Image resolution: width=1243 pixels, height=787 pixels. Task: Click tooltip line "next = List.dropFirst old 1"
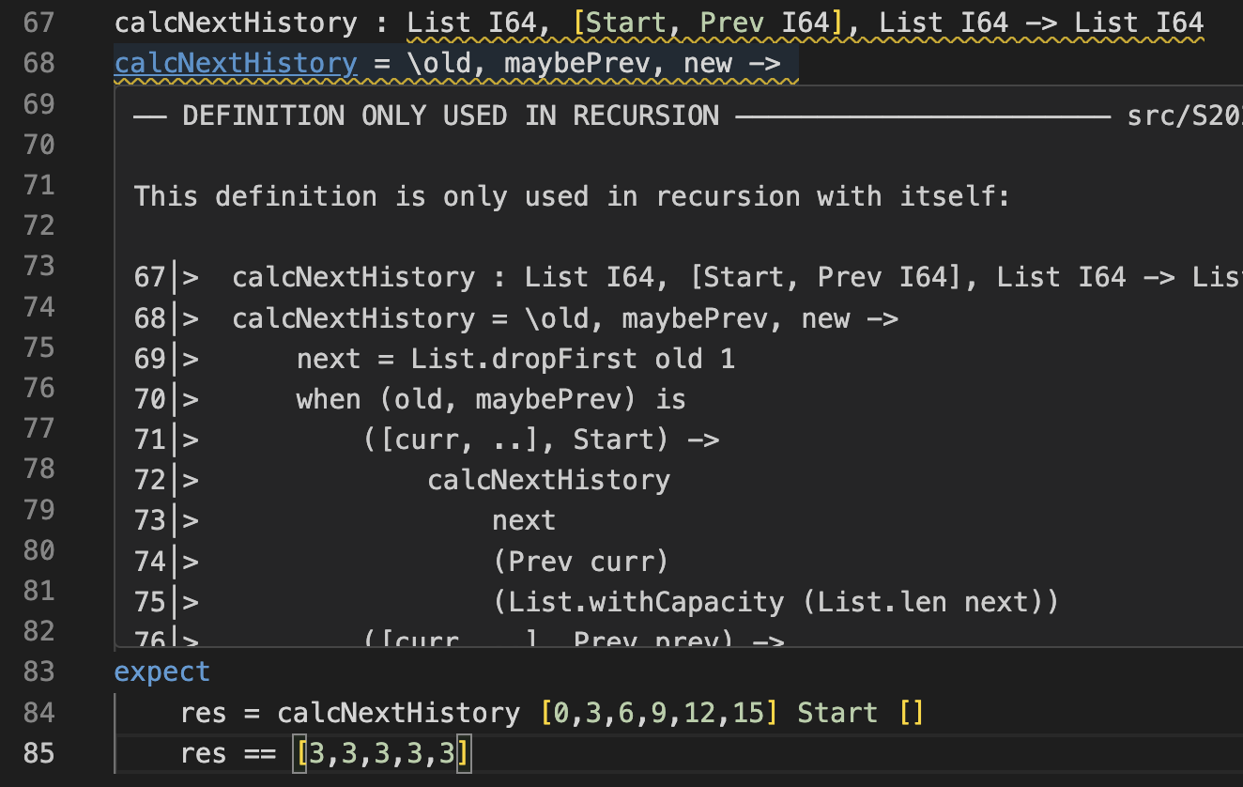[x=515, y=359]
